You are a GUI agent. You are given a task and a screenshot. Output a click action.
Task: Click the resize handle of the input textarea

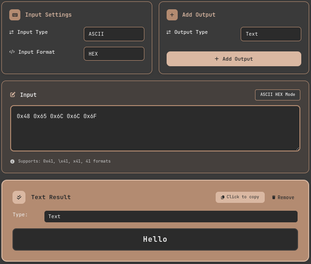click(x=298, y=149)
